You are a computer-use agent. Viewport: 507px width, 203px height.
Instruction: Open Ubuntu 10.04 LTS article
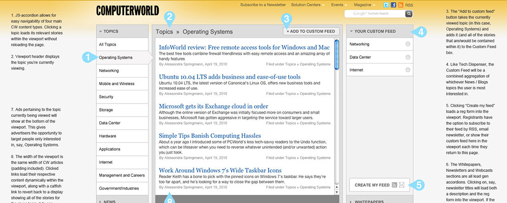(x=230, y=77)
